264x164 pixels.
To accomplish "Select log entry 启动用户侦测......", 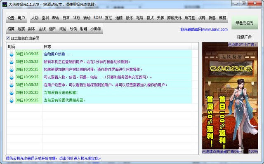I will [99, 54].
